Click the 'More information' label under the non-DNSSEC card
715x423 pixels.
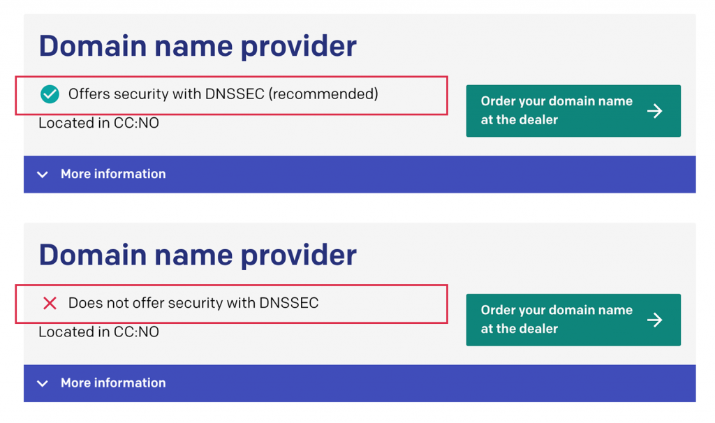(x=113, y=383)
